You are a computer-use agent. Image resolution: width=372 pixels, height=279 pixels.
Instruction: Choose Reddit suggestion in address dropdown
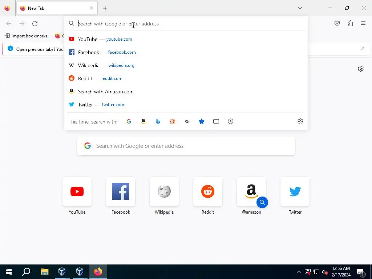pyautogui.click(x=186, y=78)
